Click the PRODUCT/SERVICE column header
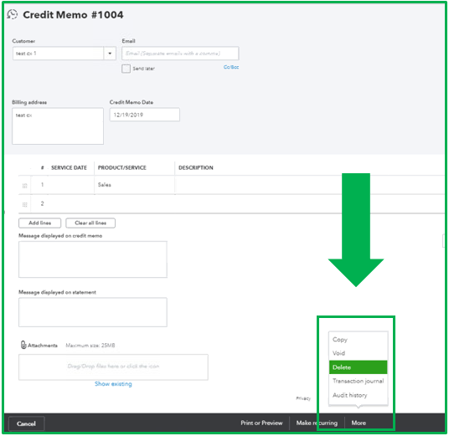 coord(122,168)
